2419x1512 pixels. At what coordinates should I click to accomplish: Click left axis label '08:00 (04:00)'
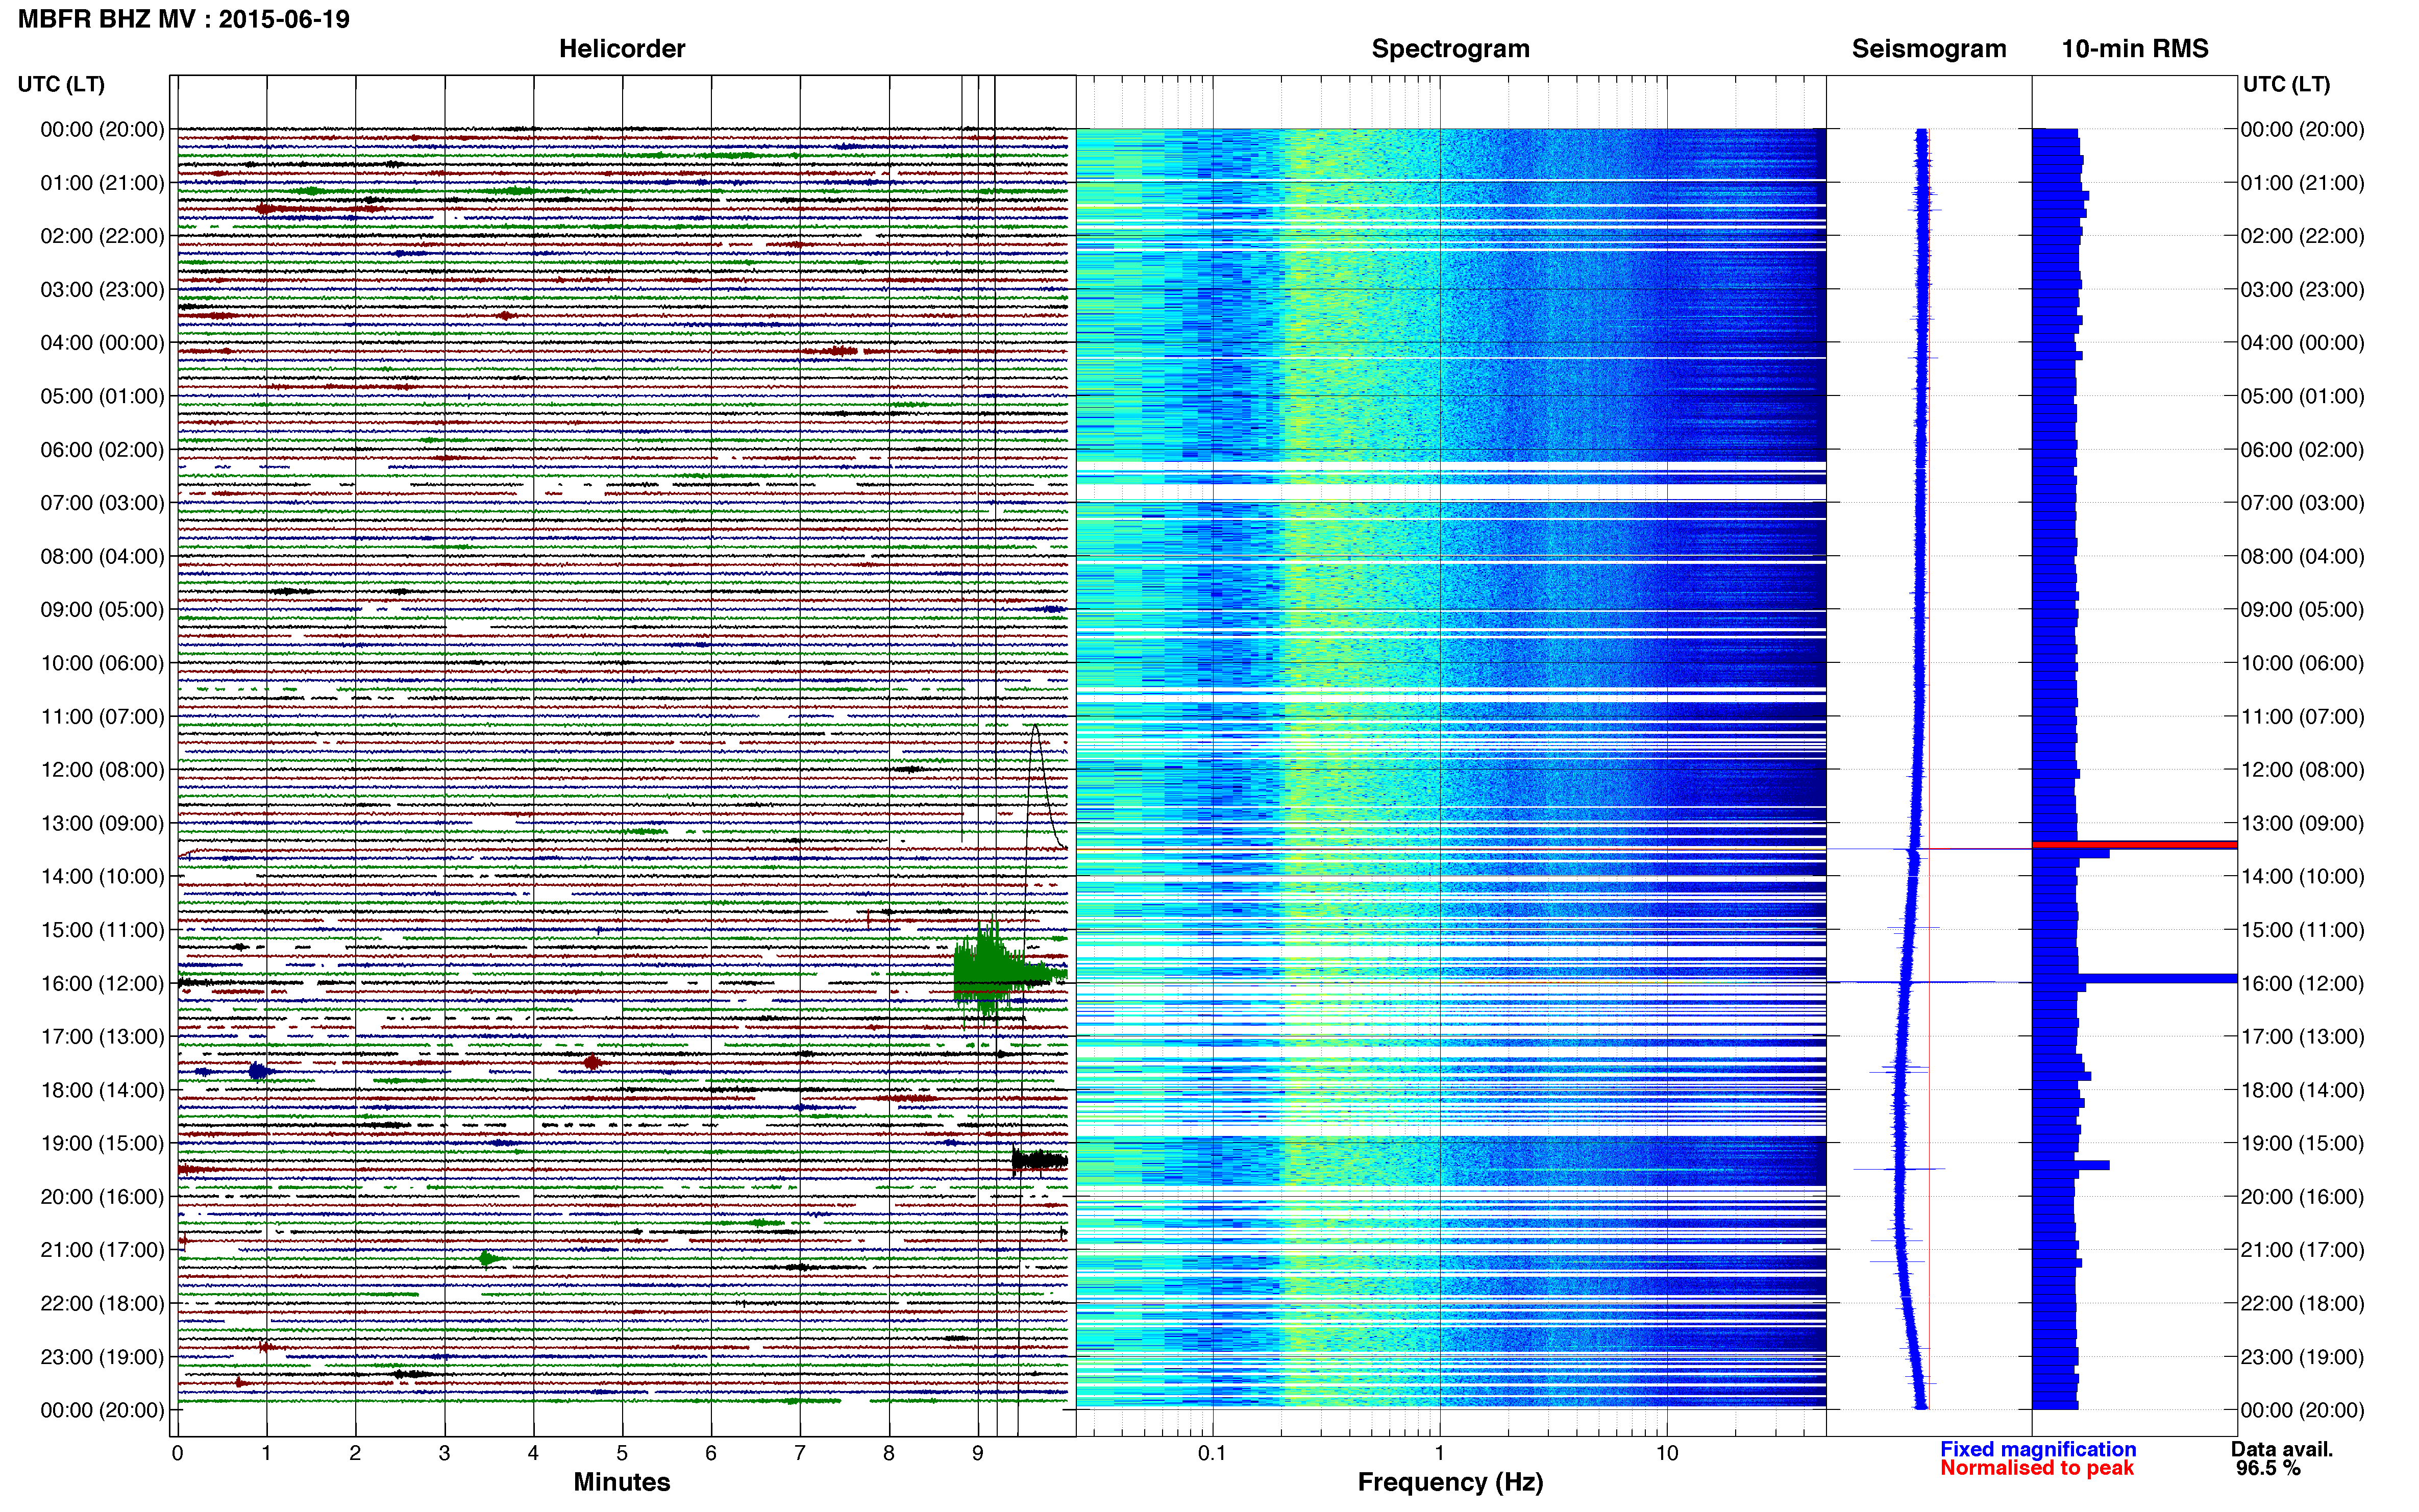point(102,556)
